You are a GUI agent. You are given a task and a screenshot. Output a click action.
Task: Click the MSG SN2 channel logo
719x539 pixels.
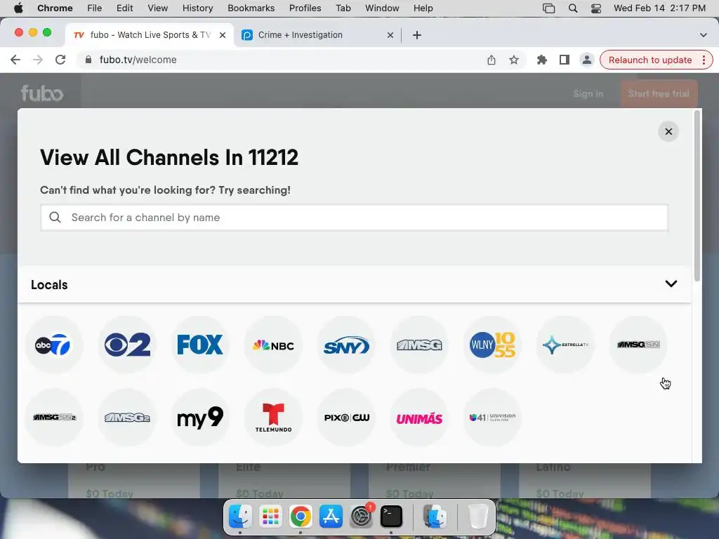(x=54, y=418)
